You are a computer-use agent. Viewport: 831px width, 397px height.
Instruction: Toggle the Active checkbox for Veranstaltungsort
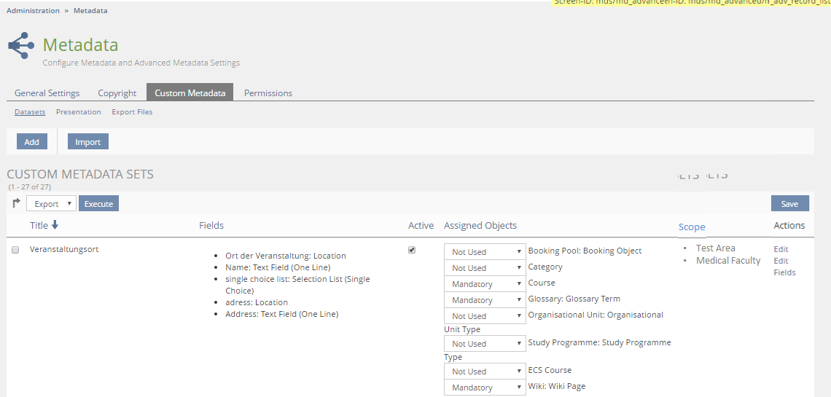(x=412, y=250)
